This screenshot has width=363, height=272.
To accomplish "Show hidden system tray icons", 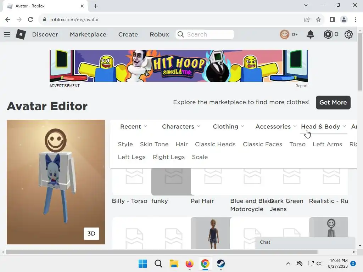I will point(288,263).
